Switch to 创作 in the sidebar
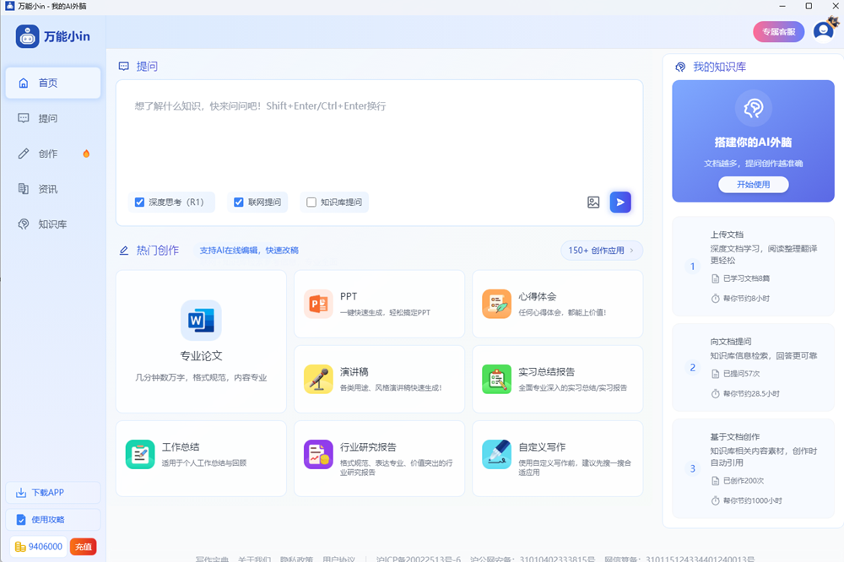This screenshot has height=562, width=844. pos(48,154)
